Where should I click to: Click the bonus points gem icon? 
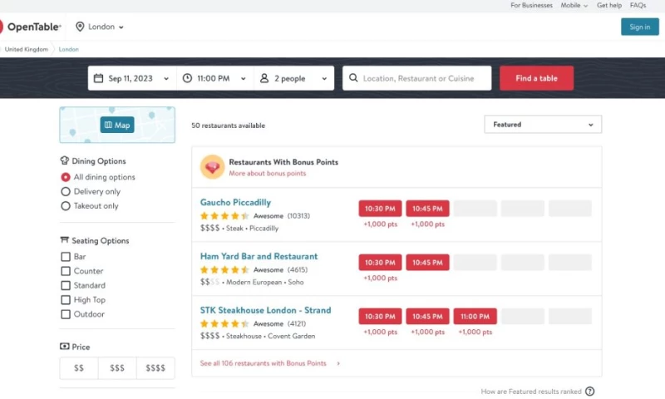pos(213,167)
